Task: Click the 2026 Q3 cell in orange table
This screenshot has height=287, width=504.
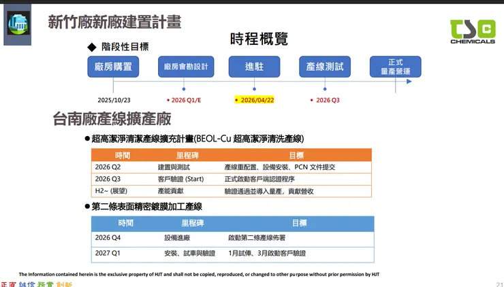Action: (108, 179)
